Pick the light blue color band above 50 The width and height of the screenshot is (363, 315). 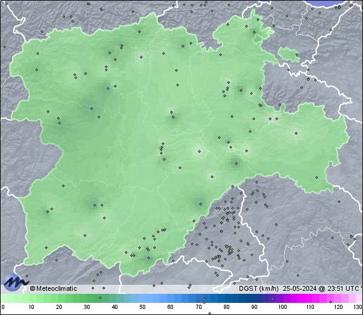[x=142, y=299]
